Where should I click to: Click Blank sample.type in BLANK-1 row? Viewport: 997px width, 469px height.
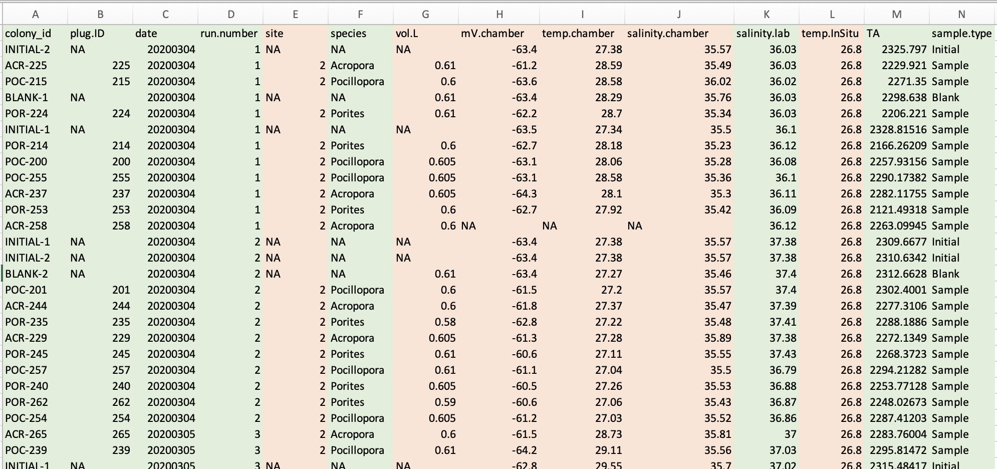coord(962,98)
